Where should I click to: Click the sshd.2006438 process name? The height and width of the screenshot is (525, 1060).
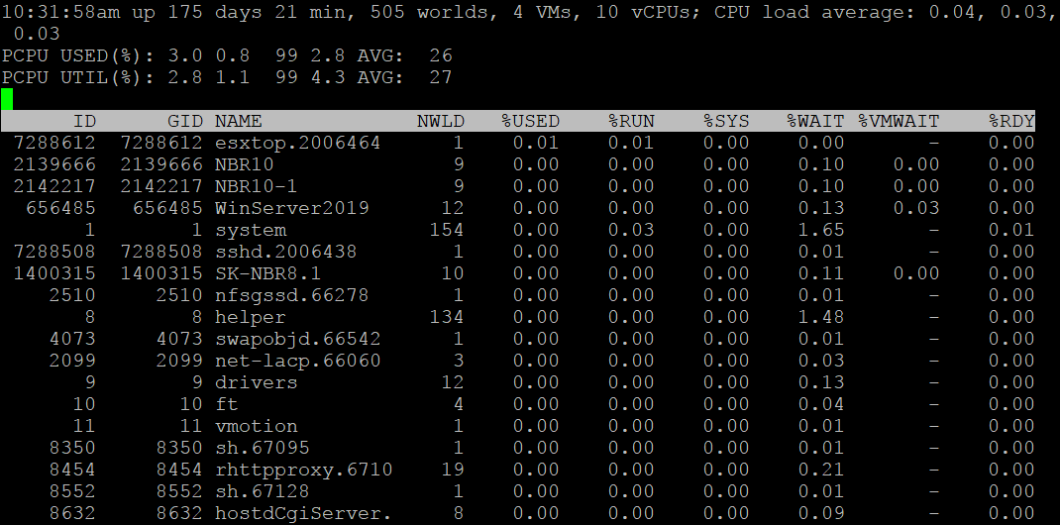285,252
